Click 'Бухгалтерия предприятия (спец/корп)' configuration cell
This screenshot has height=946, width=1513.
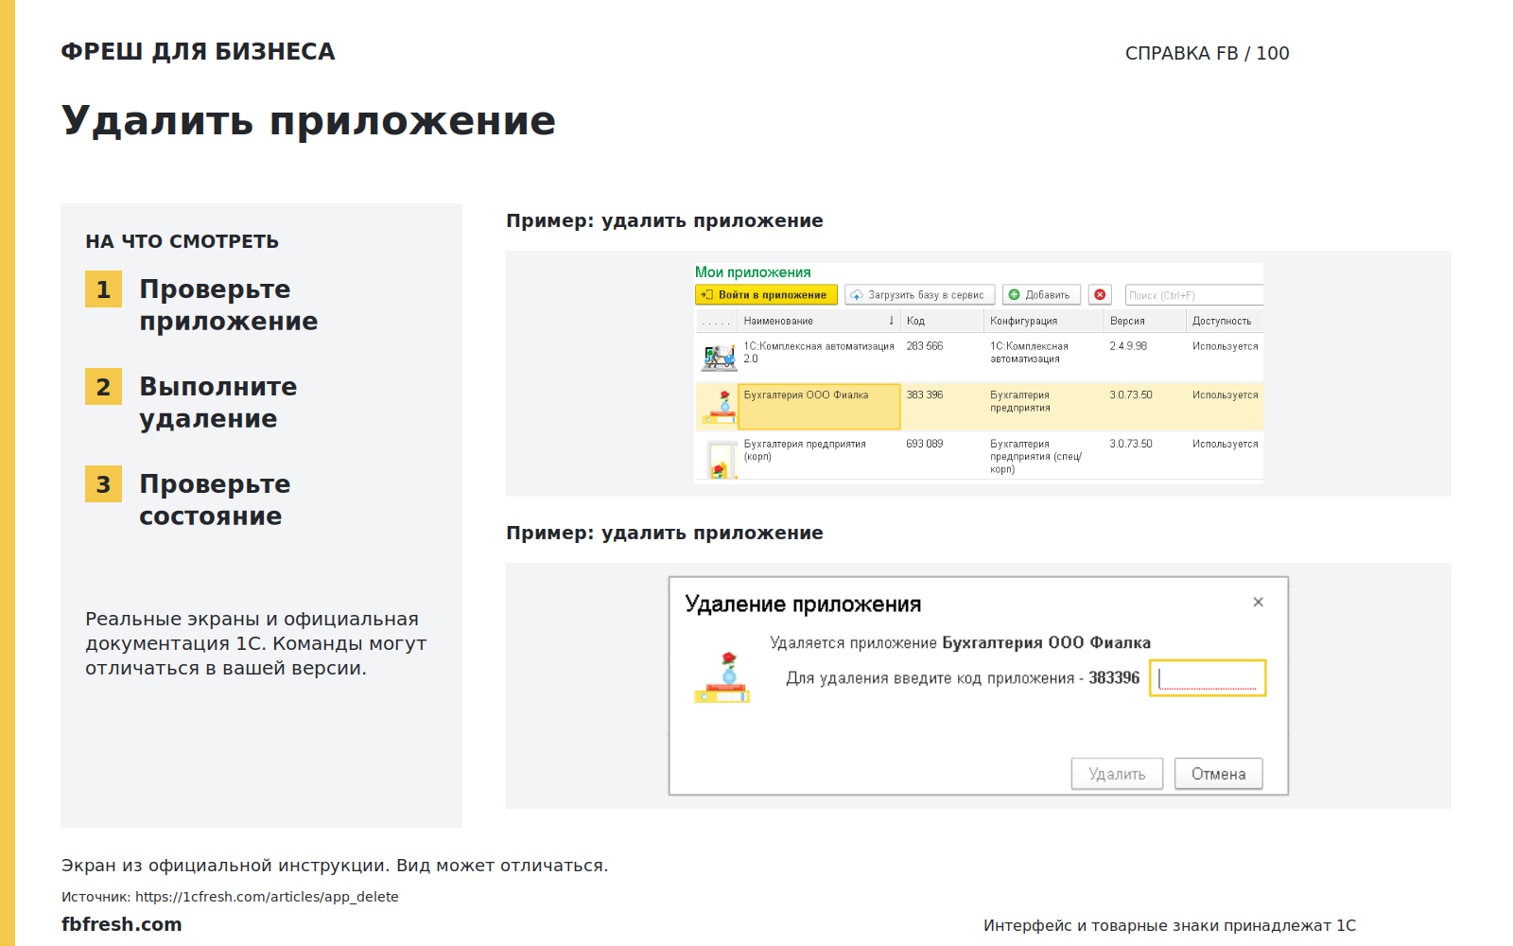click(x=1035, y=456)
